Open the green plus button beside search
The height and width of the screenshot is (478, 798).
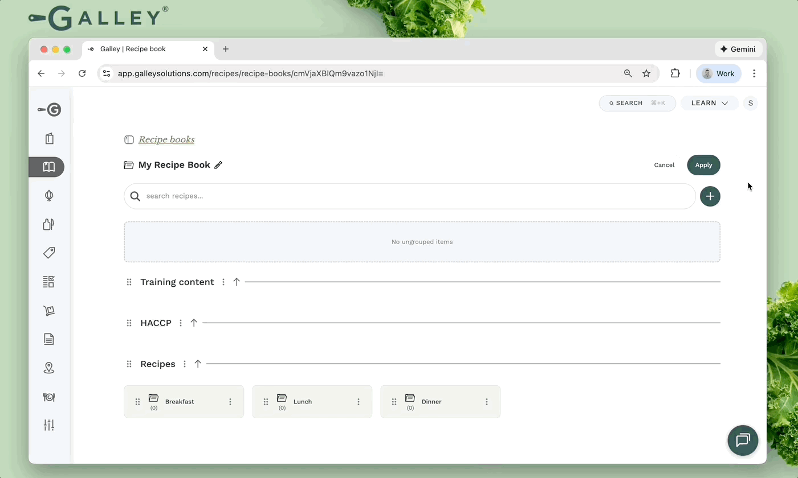click(710, 196)
